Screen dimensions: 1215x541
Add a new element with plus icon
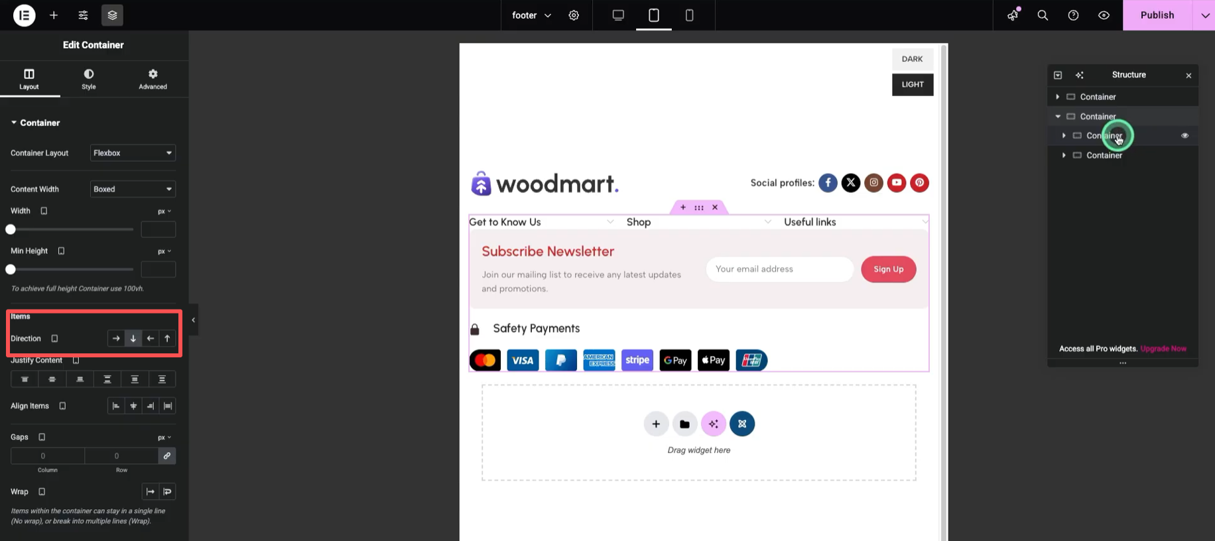[x=54, y=15]
